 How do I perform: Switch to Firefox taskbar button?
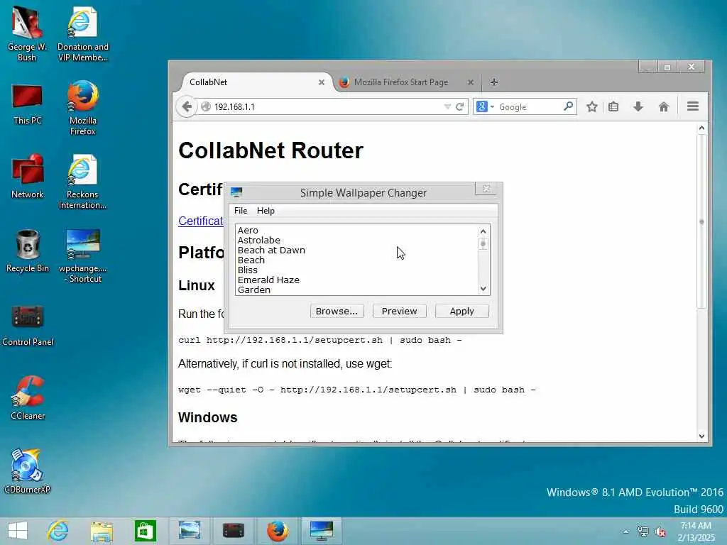278,531
